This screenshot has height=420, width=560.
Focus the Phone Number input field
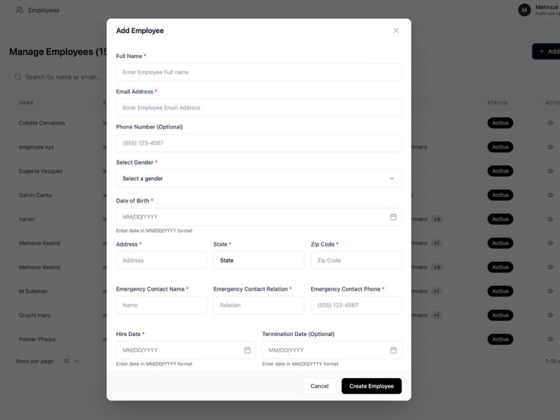[x=259, y=143]
